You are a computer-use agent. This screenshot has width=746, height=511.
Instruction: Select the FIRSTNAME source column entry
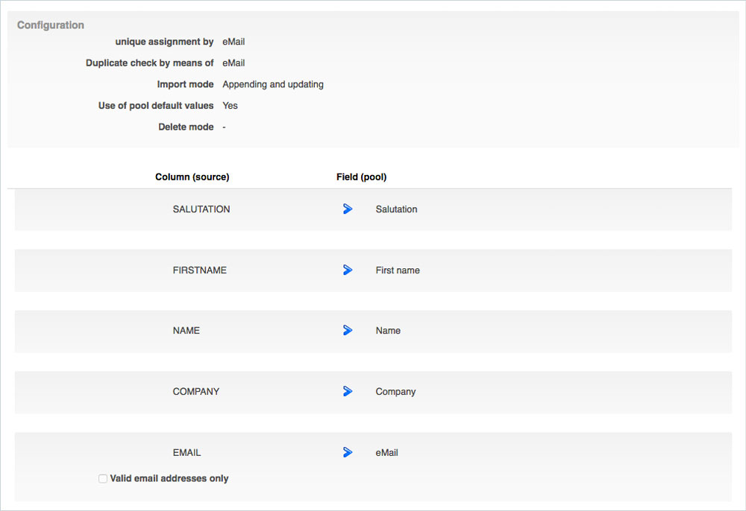(199, 270)
